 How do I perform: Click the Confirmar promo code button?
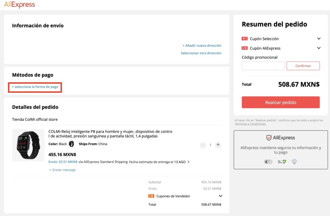click(x=303, y=66)
